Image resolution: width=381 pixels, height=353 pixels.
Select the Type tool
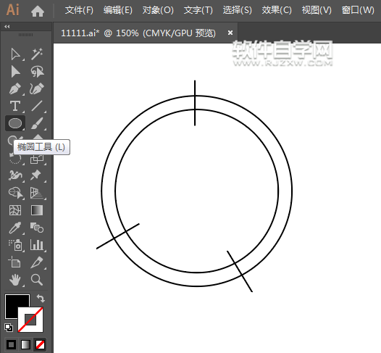pos(15,106)
